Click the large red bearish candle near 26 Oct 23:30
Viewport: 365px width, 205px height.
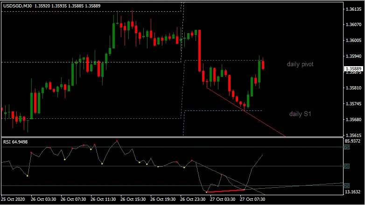point(199,51)
